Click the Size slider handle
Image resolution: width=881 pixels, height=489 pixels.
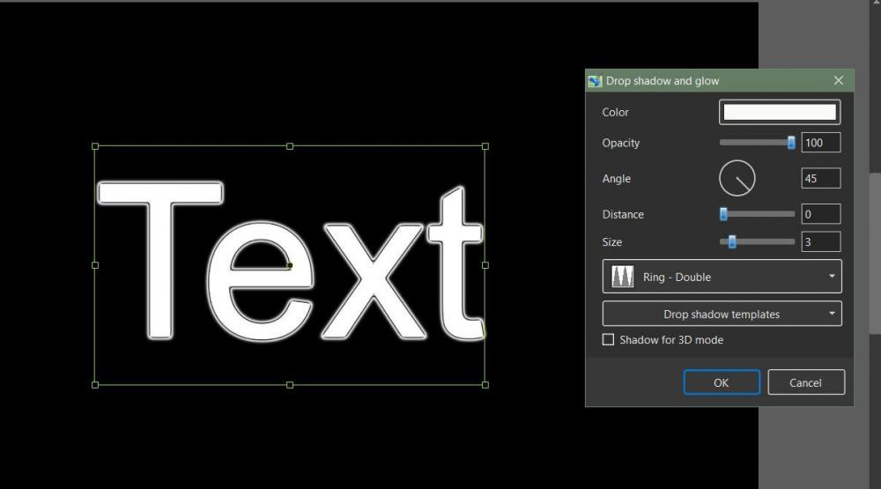point(732,241)
